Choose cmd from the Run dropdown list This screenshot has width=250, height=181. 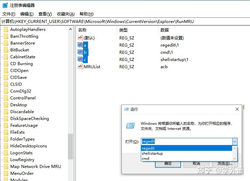click(186, 158)
